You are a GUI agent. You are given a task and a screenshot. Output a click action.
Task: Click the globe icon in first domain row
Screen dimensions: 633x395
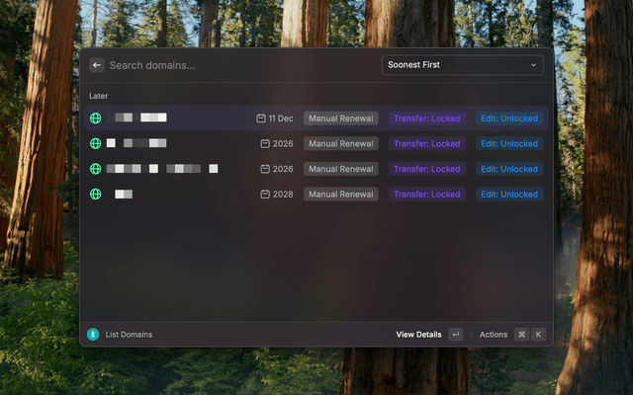click(x=96, y=118)
